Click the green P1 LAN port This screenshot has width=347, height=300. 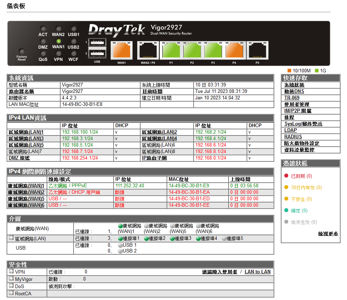(171, 50)
